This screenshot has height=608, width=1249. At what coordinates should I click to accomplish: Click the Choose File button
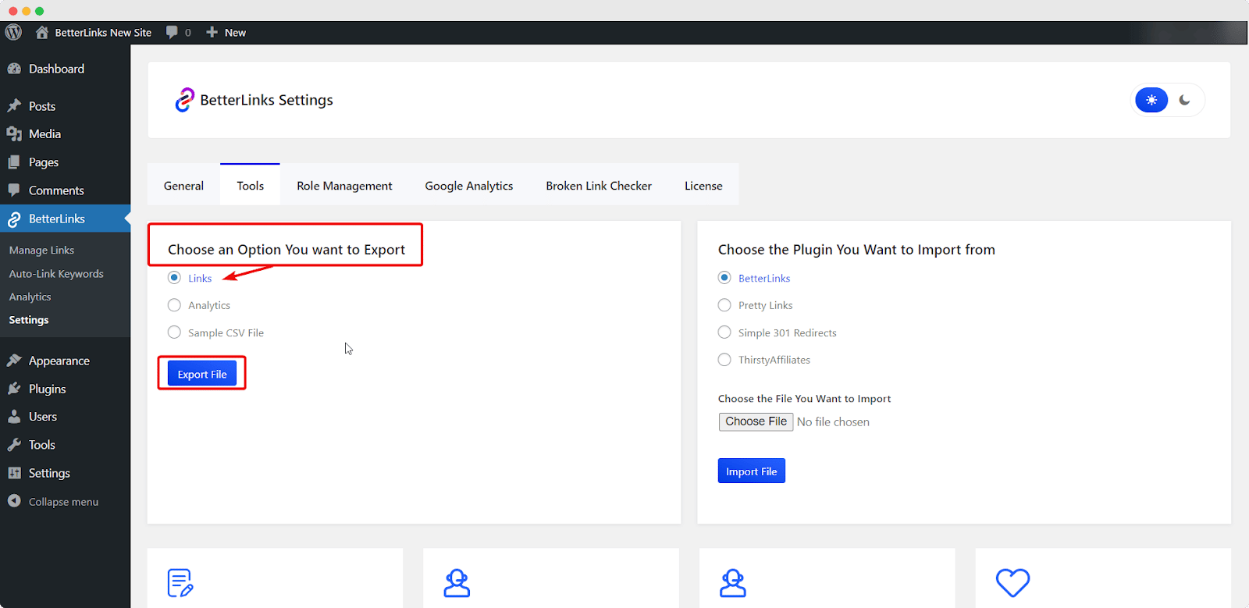(756, 421)
